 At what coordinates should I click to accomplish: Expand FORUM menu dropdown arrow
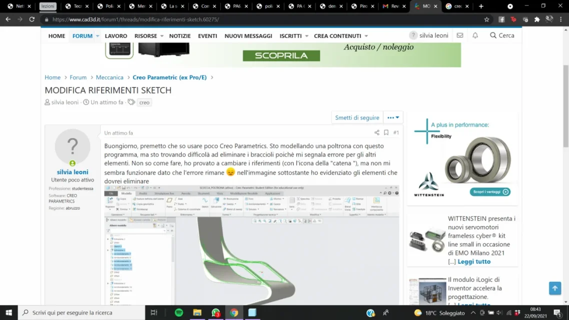97,36
